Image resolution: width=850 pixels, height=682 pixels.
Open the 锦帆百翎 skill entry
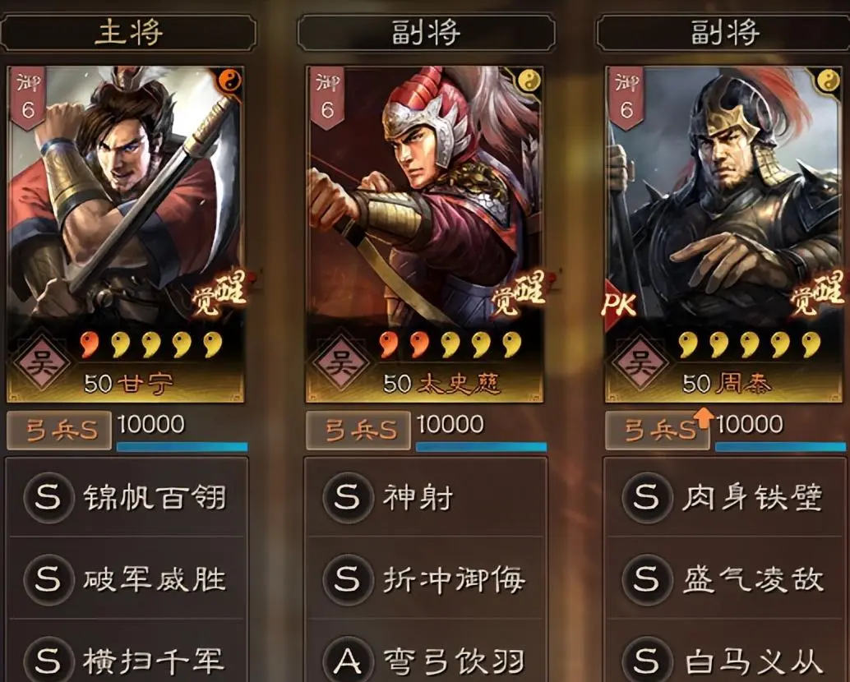pyautogui.click(x=127, y=497)
